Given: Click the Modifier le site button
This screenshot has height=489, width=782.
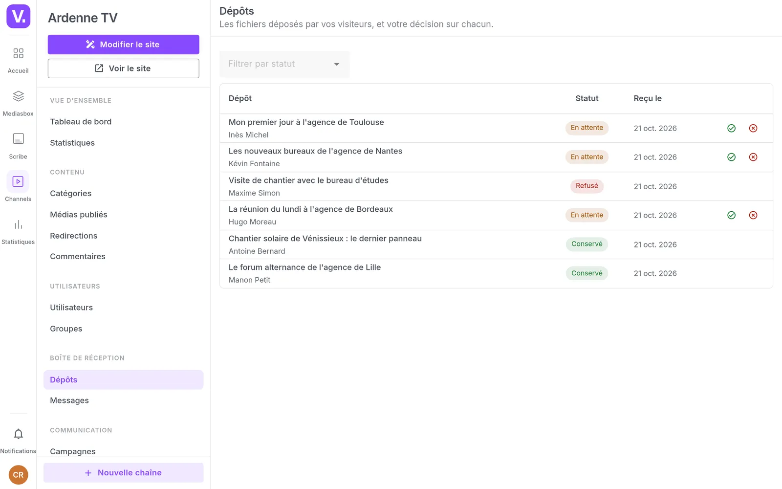Looking at the screenshot, I should point(123,44).
